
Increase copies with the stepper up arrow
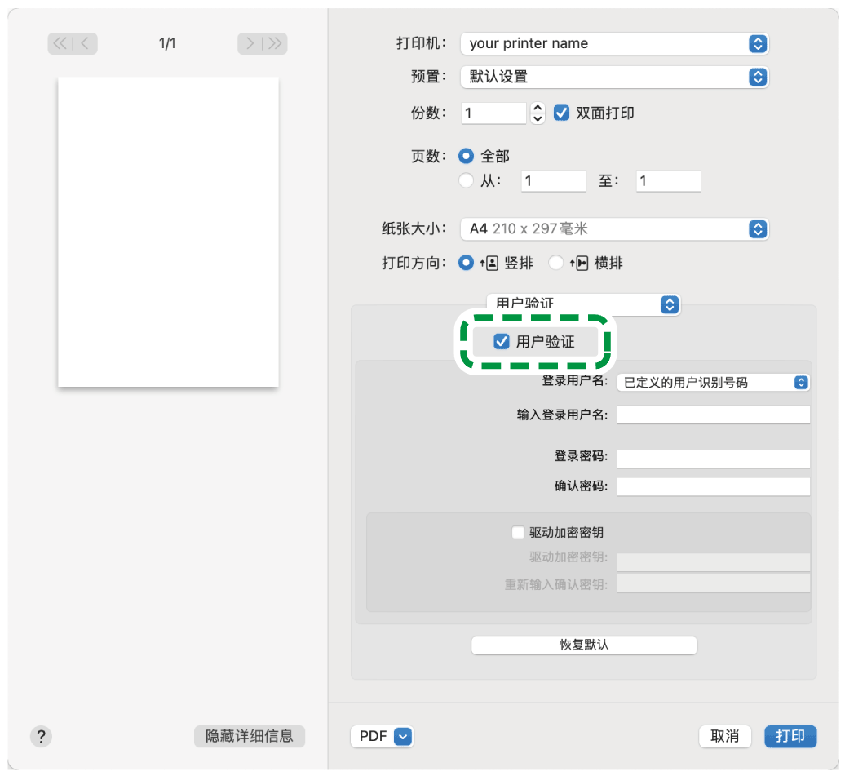point(537,109)
